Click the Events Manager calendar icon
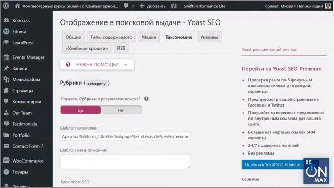The height and width of the screenshot is (188, 334). click(6, 57)
